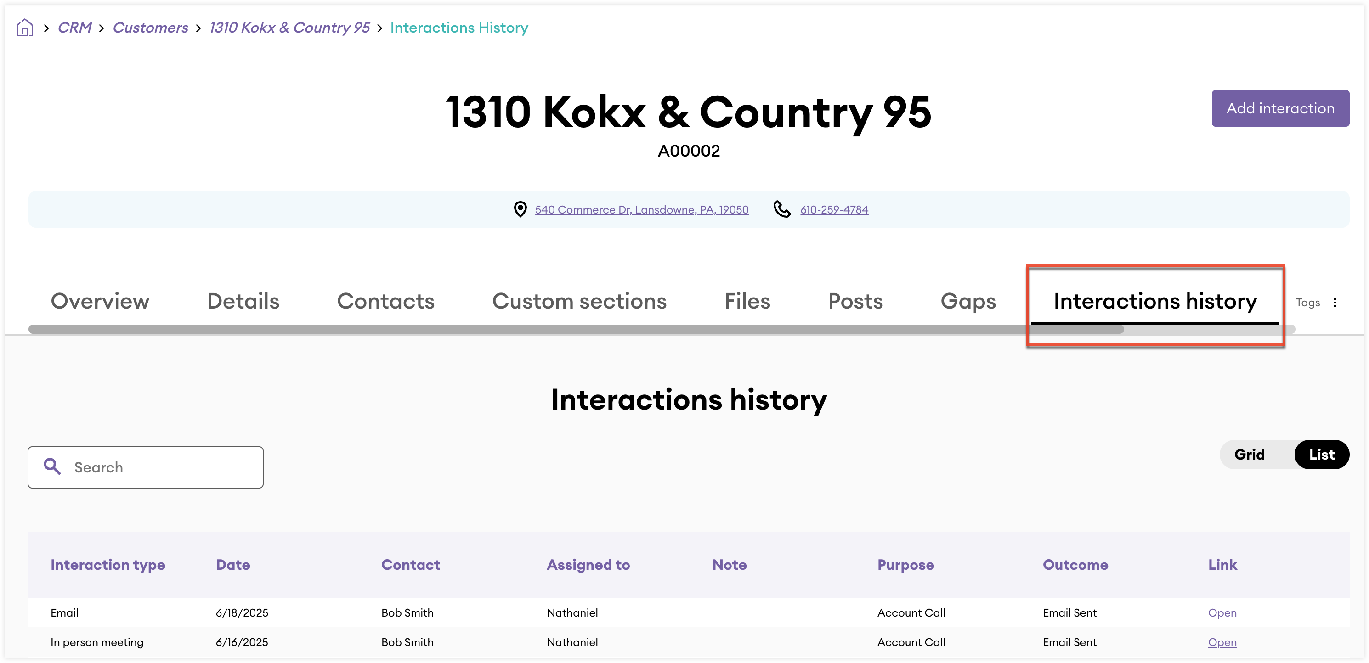The image size is (1369, 663).
Task: Switch to List view
Action: click(x=1321, y=454)
